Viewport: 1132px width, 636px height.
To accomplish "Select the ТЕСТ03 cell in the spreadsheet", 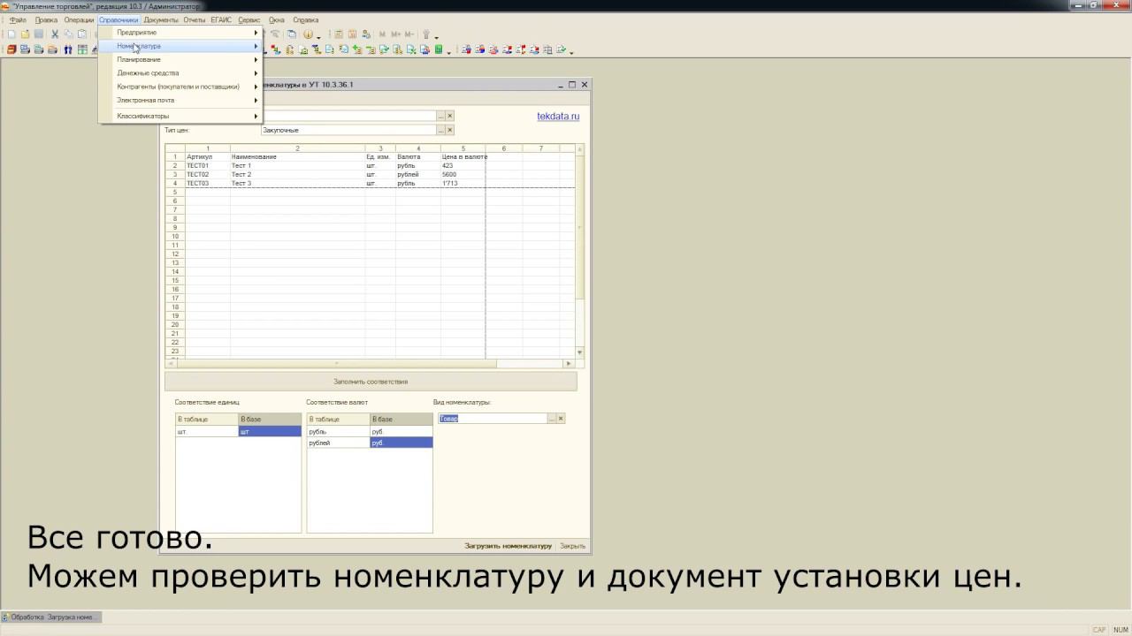I will pyautogui.click(x=208, y=183).
